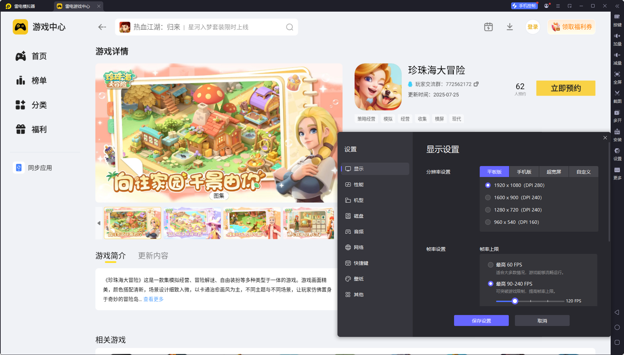Open 查看更多 in the game description

(153, 299)
